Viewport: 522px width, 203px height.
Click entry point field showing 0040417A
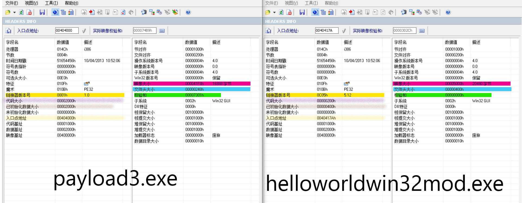[327, 31]
